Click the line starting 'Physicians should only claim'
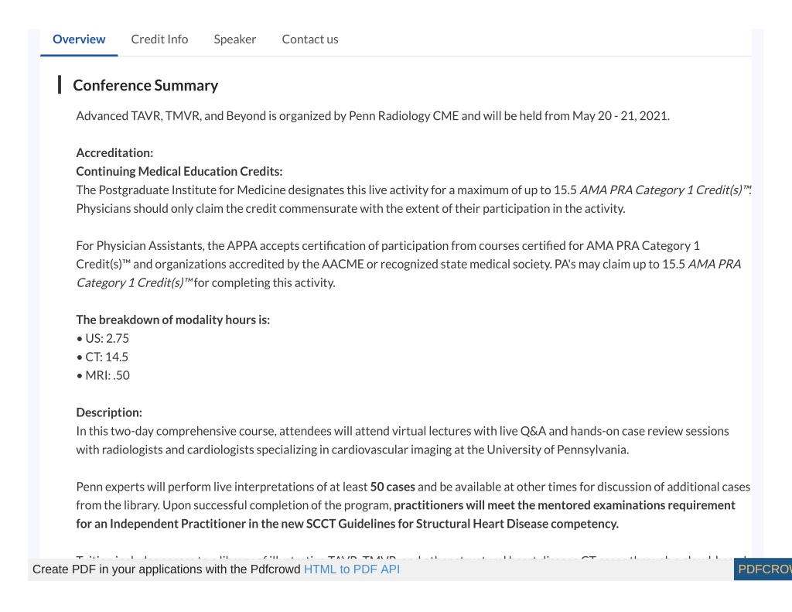This screenshot has width=792, height=612. [350, 209]
